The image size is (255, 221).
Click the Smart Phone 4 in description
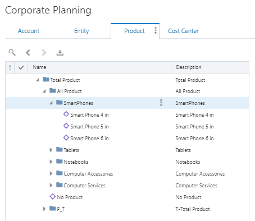click(194, 115)
